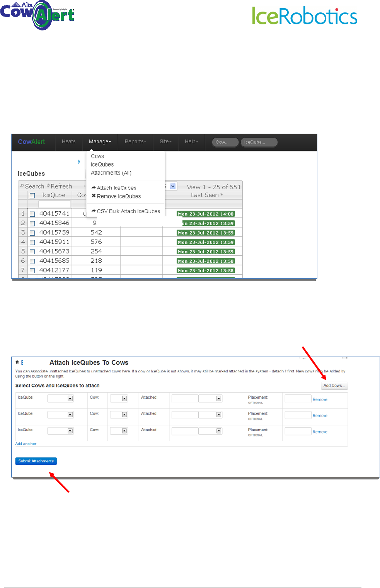Tick checkbox for IceQube 40412177

pos(32,271)
